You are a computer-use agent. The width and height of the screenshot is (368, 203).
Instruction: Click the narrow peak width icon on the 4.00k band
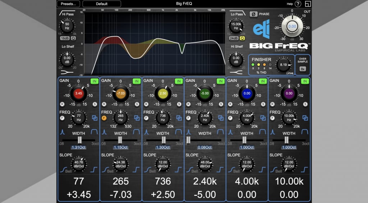click(x=230, y=132)
